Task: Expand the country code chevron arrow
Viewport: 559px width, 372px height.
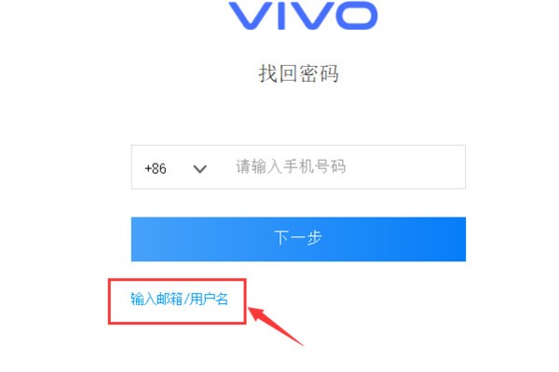Action: (x=200, y=168)
